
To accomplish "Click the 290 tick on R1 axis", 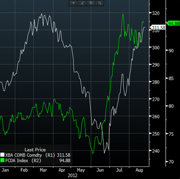I will [156, 65].
